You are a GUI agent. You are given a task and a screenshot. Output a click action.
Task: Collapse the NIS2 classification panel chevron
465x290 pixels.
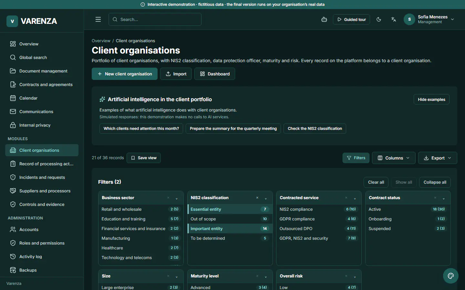click(x=266, y=198)
